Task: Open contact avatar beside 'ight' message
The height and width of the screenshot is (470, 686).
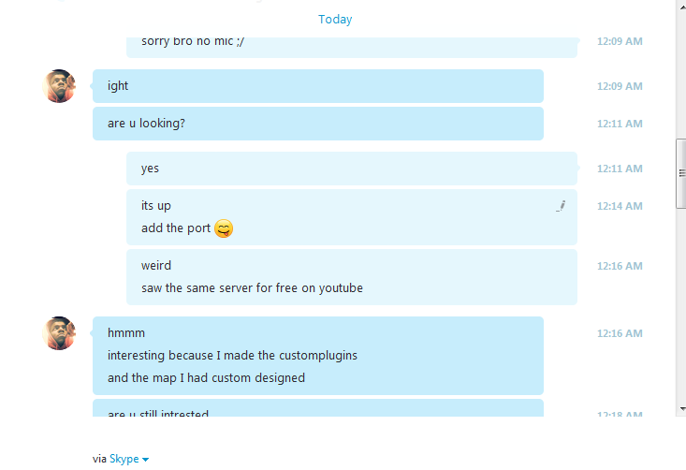Action: click(59, 86)
